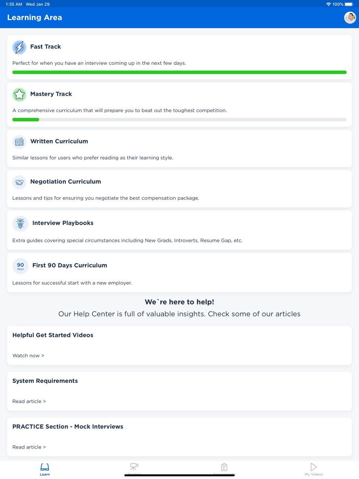359x479 pixels.
Task: Click the Fast Track progress bar
Action: click(x=179, y=72)
